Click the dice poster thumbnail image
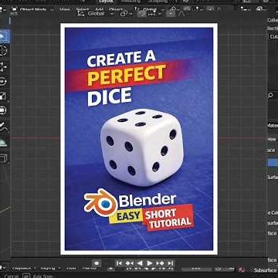The height and width of the screenshot is (278, 278). [x=139, y=139]
